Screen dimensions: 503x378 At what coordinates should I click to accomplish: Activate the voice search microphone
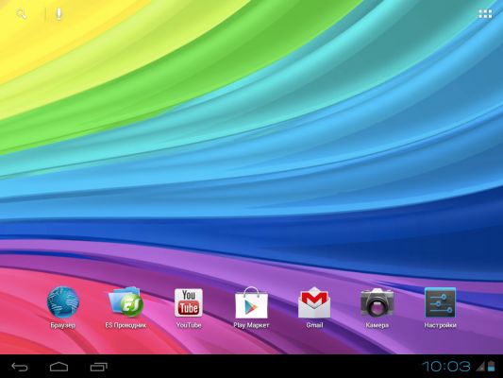pyautogui.click(x=59, y=14)
